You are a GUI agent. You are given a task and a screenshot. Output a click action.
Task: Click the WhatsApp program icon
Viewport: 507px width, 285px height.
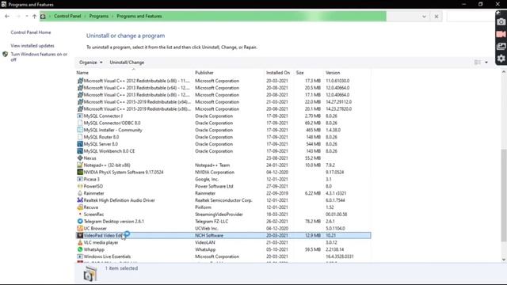(x=80, y=249)
